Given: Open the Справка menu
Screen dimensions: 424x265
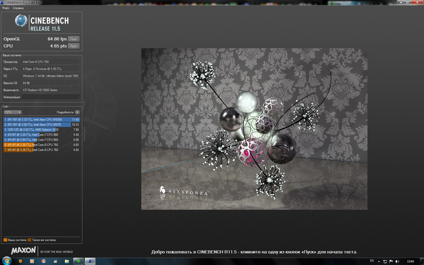Looking at the screenshot, I should pos(18,8).
